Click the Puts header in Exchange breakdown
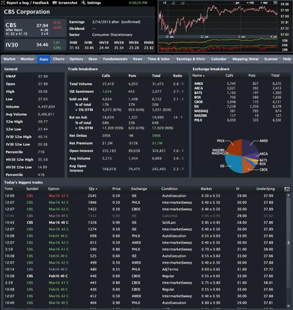293x310 pixels. pyautogui.click(x=252, y=76)
